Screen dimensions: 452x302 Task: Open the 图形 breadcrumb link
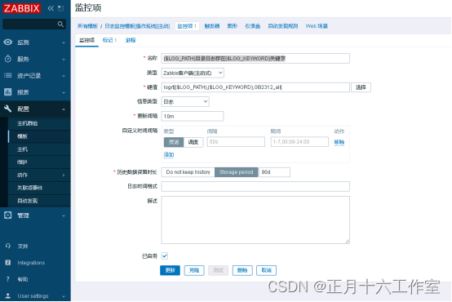click(x=232, y=26)
